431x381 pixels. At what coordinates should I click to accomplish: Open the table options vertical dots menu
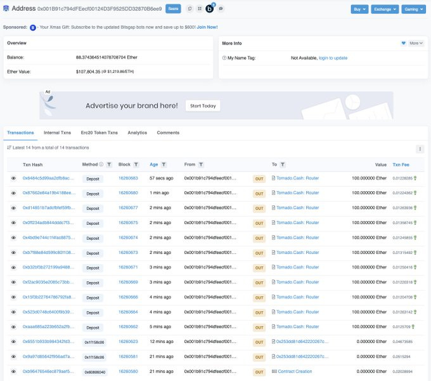tap(420, 149)
